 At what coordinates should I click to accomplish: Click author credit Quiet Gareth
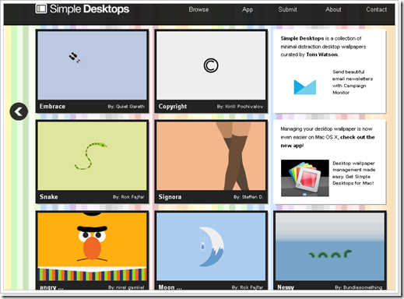[126, 107]
